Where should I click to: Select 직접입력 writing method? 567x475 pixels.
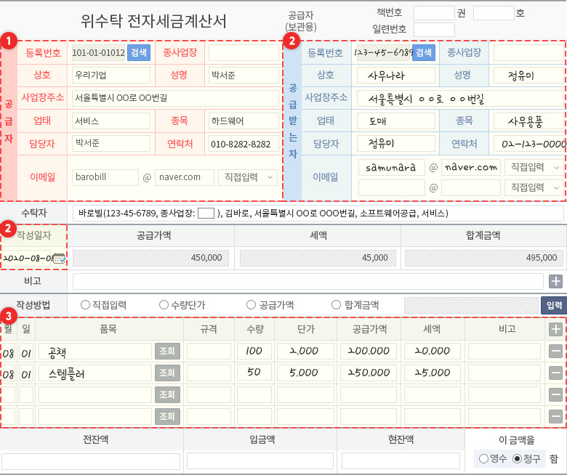(85, 305)
